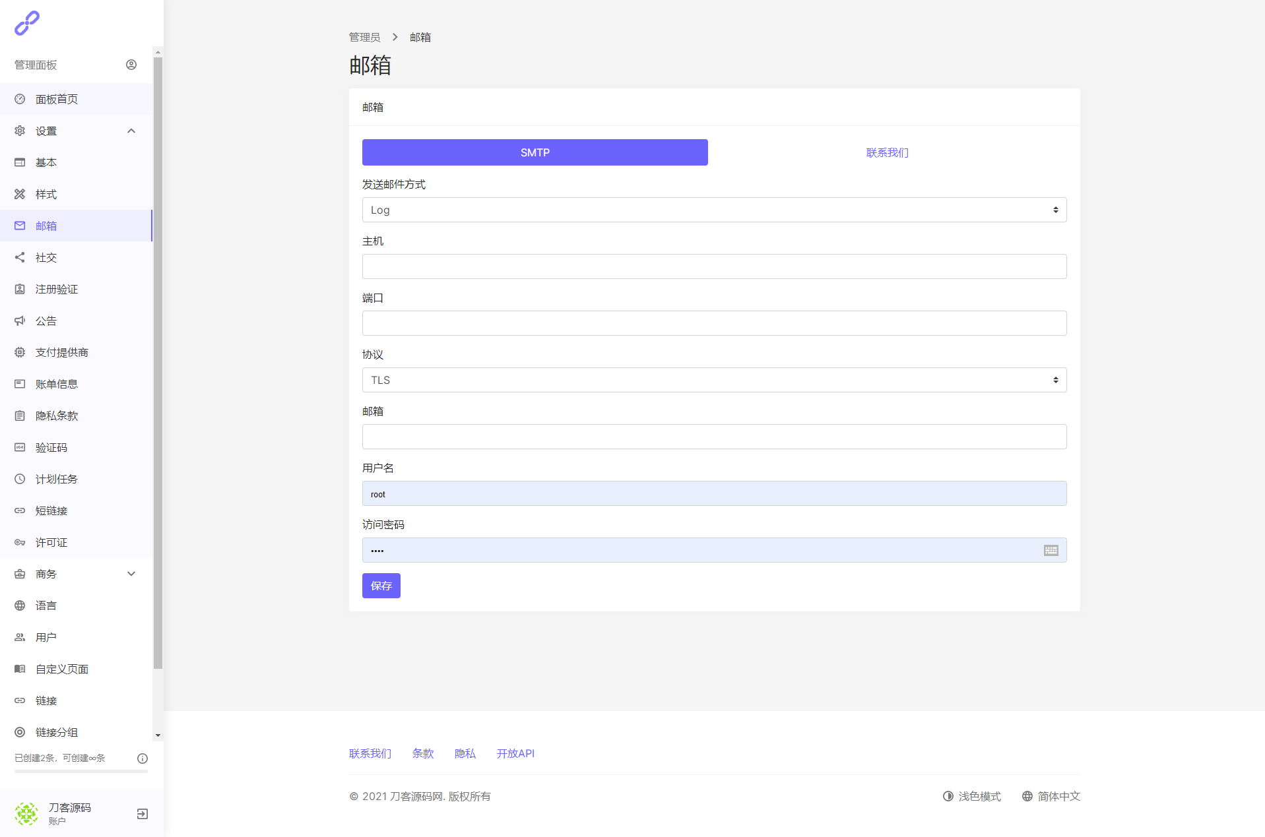Click the 刀客源码 user avatar

click(x=26, y=814)
